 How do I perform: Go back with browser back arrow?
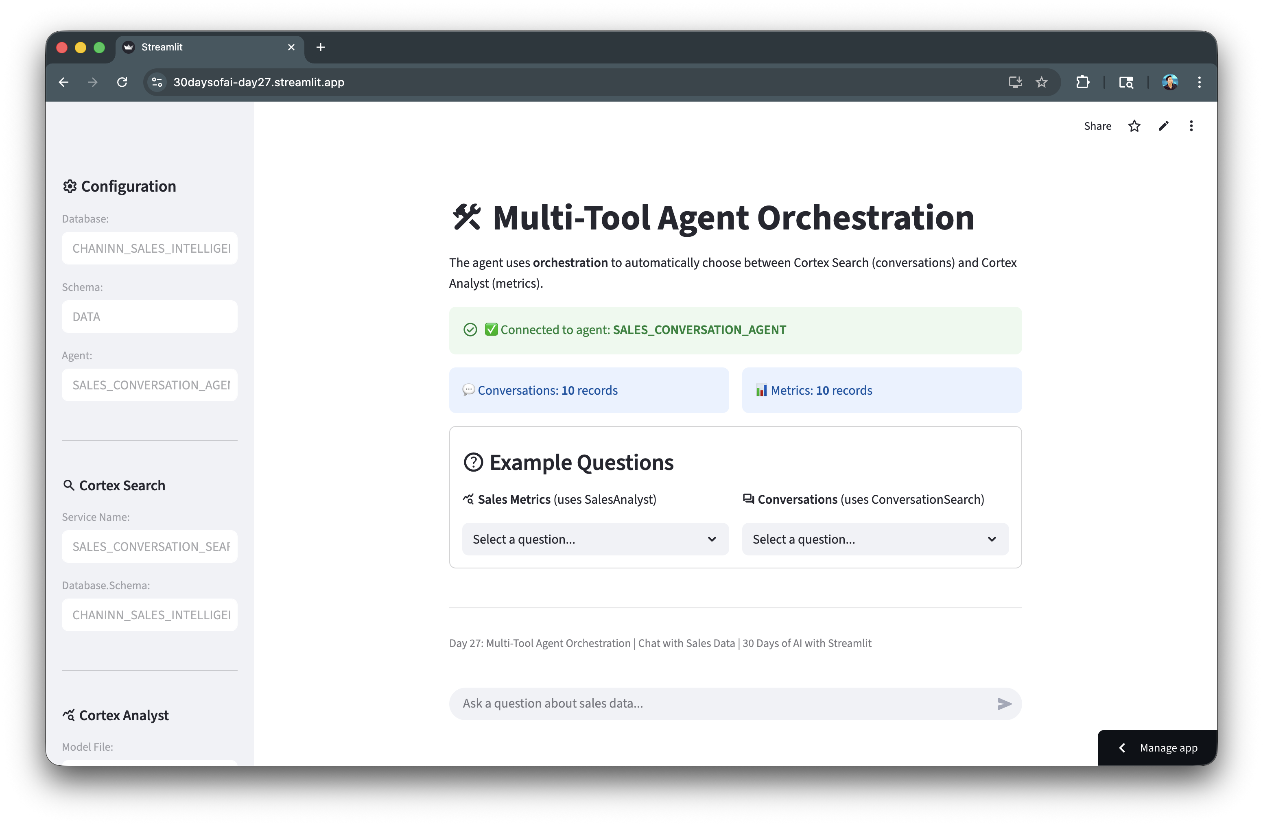pos(64,82)
